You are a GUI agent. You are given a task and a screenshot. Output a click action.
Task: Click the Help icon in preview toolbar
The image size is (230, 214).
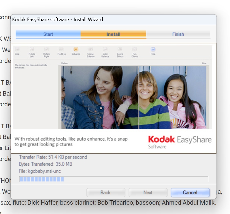coord(153,49)
